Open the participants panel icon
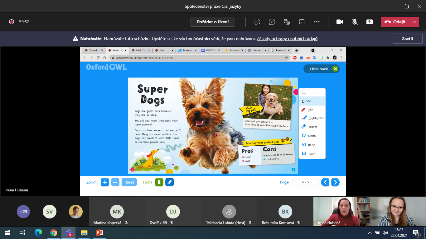 click(257, 22)
